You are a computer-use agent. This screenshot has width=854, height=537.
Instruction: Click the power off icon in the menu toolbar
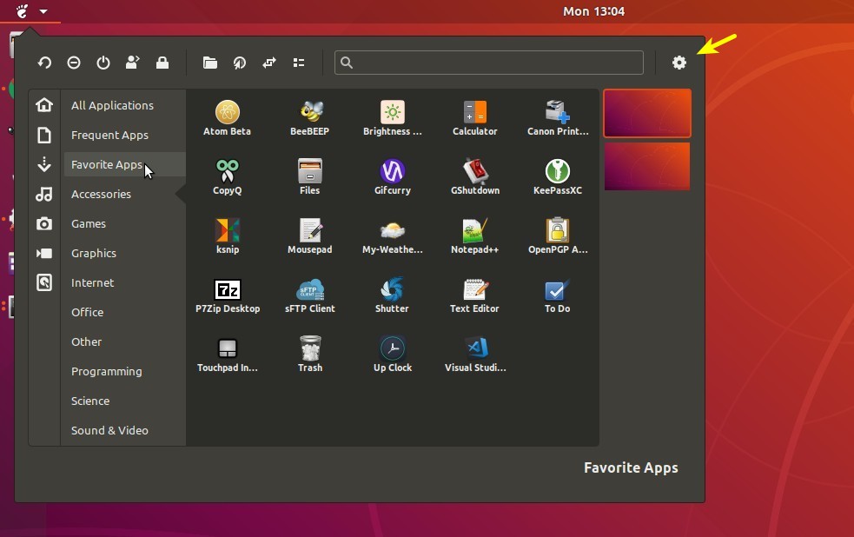103,63
